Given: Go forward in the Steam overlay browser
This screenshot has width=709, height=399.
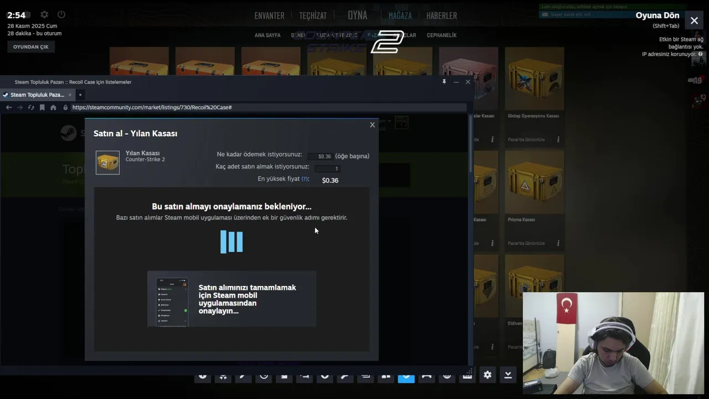Looking at the screenshot, I should coord(20,108).
